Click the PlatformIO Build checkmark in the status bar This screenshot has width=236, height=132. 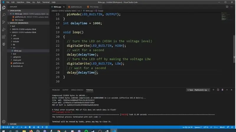pos(17,127)
